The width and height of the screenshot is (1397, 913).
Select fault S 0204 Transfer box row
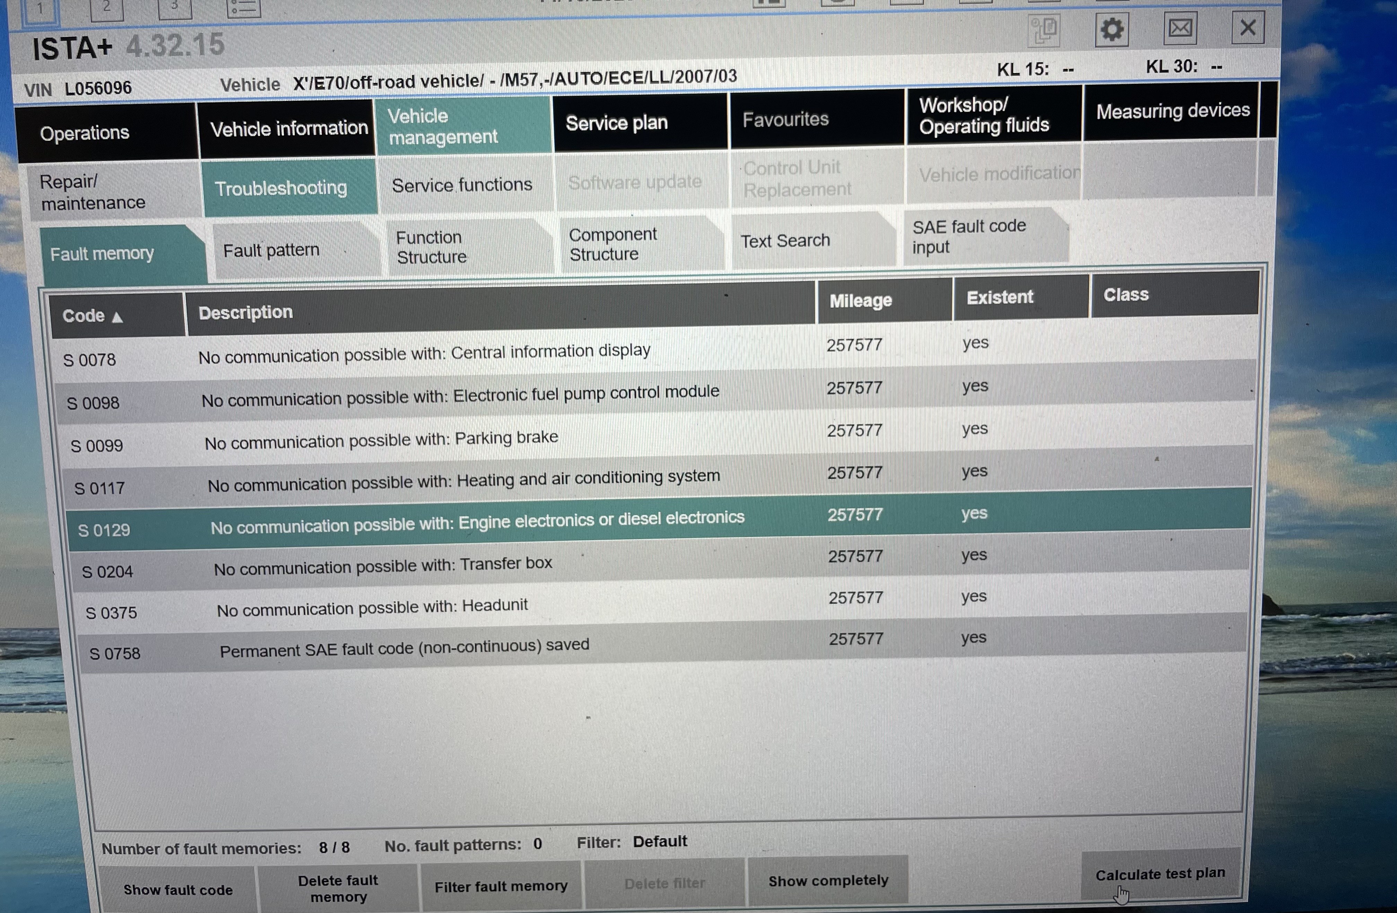(x=383, y=566)
